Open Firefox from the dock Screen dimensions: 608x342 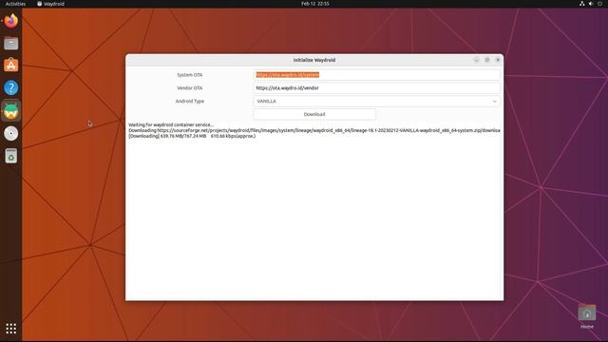10,21
